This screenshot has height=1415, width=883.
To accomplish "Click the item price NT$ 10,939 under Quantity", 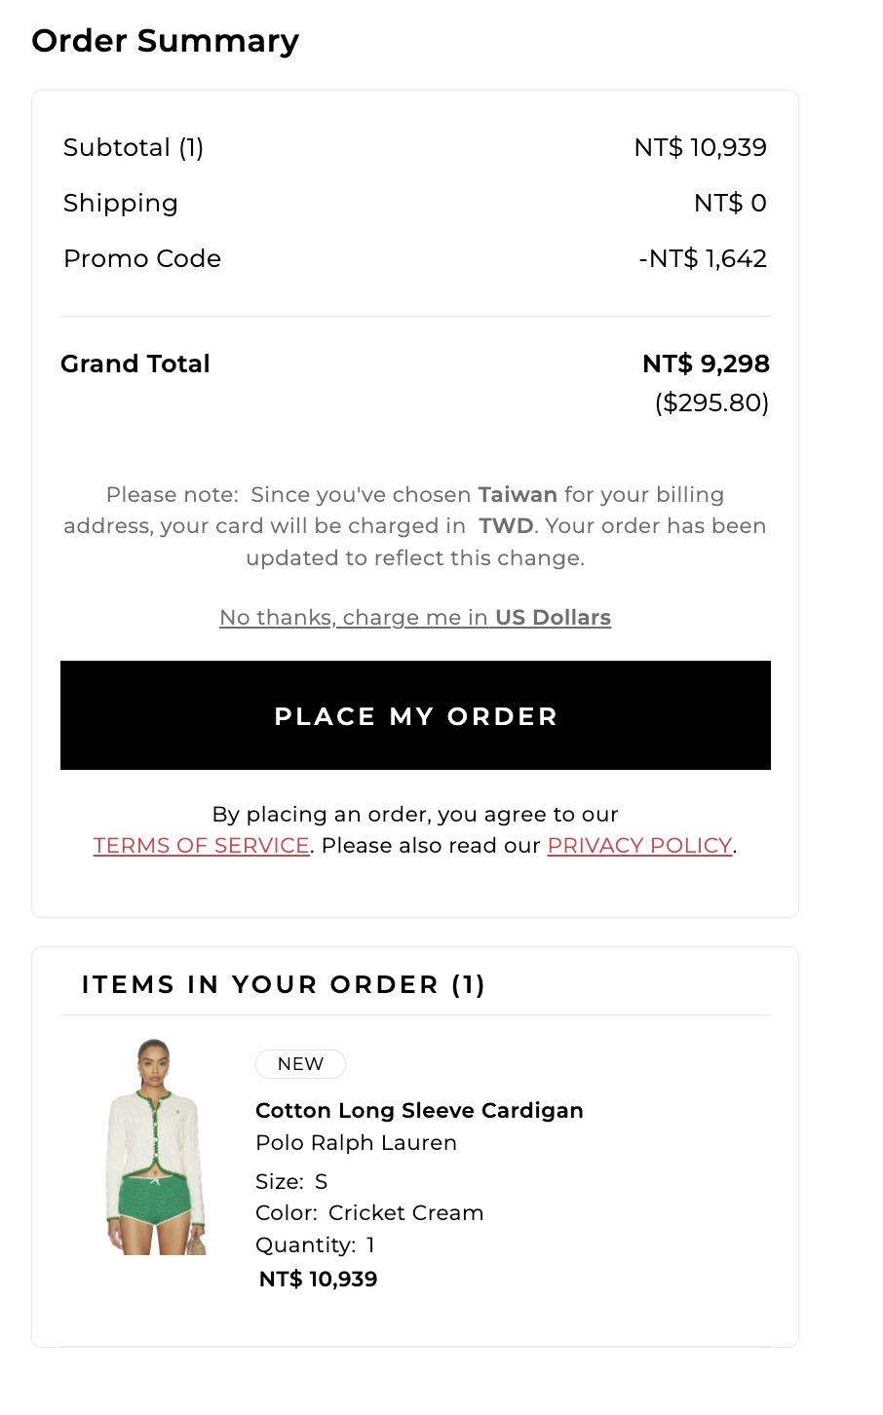I will [x=318, y=1280].
